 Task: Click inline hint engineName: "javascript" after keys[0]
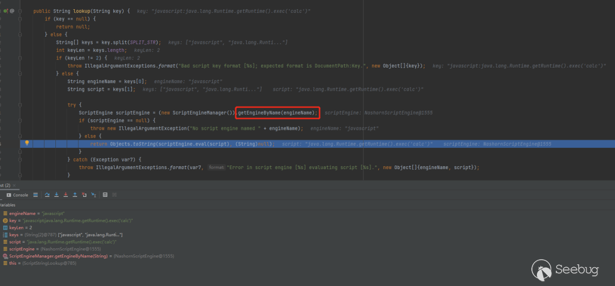(x=188, y=81)
